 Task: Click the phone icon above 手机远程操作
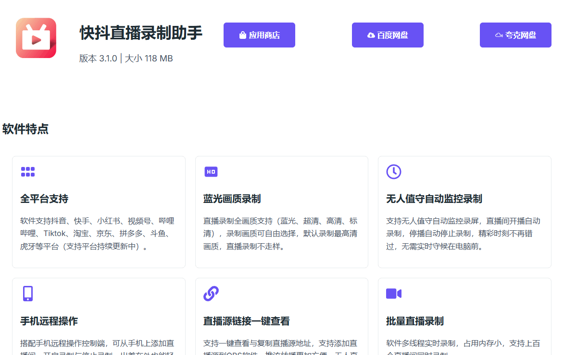pos(28,294)
